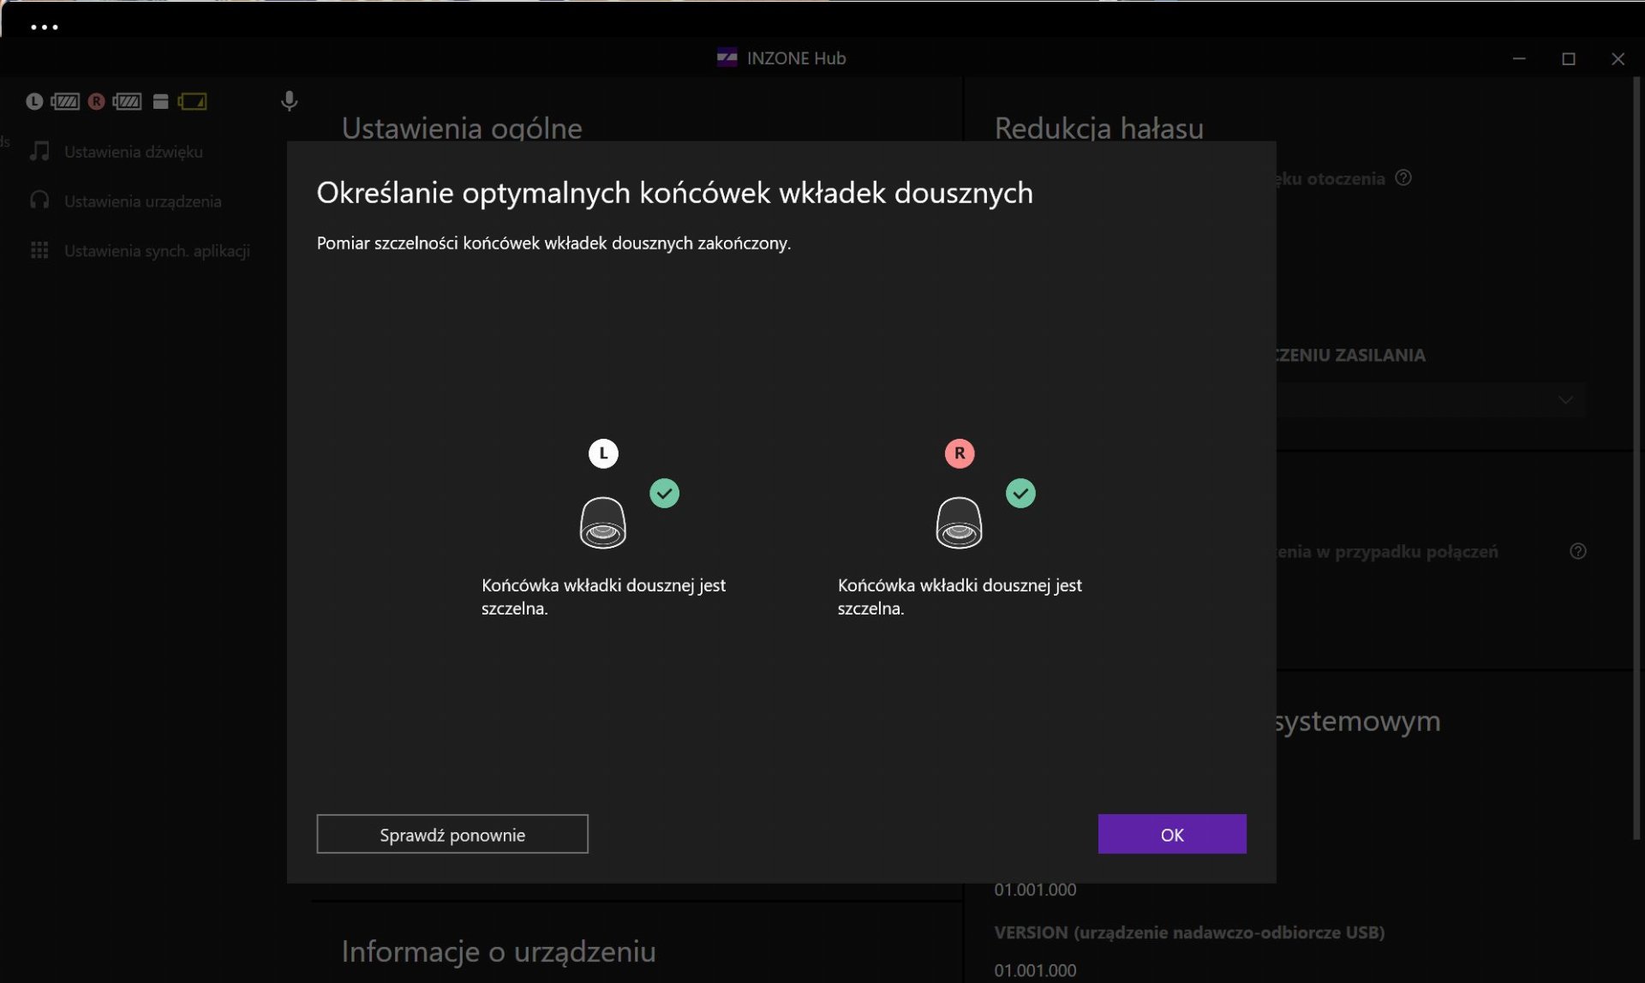The height and width of the screenshot is (983, 1645).
Task: Click help icon beside connection setting
Action: tap(1577, 551)
